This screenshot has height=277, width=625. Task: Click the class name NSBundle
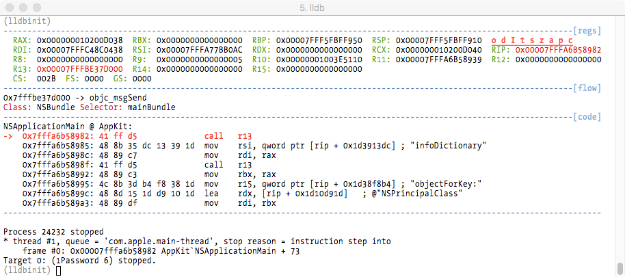coord(56,107)
